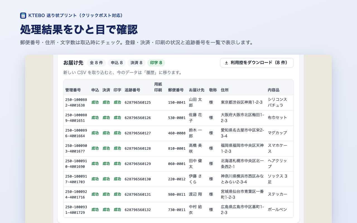
Task: Click recipient name 中村 結衣
Action: point(196,210)
